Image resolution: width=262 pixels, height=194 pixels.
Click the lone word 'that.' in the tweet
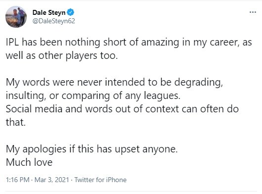point(16,122)
